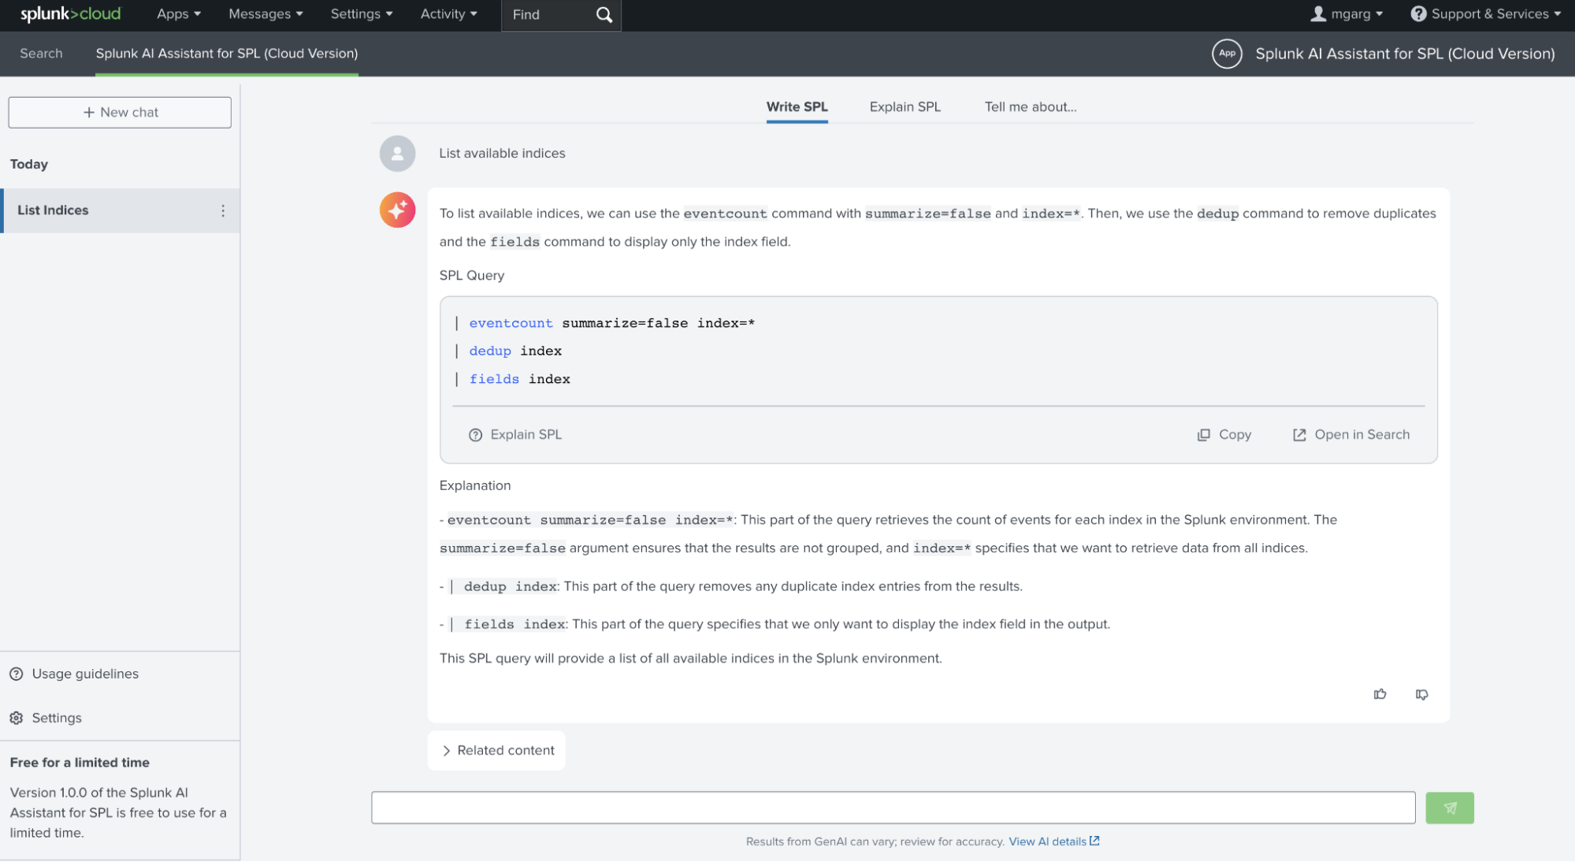Expand the Activity menu

448,14
